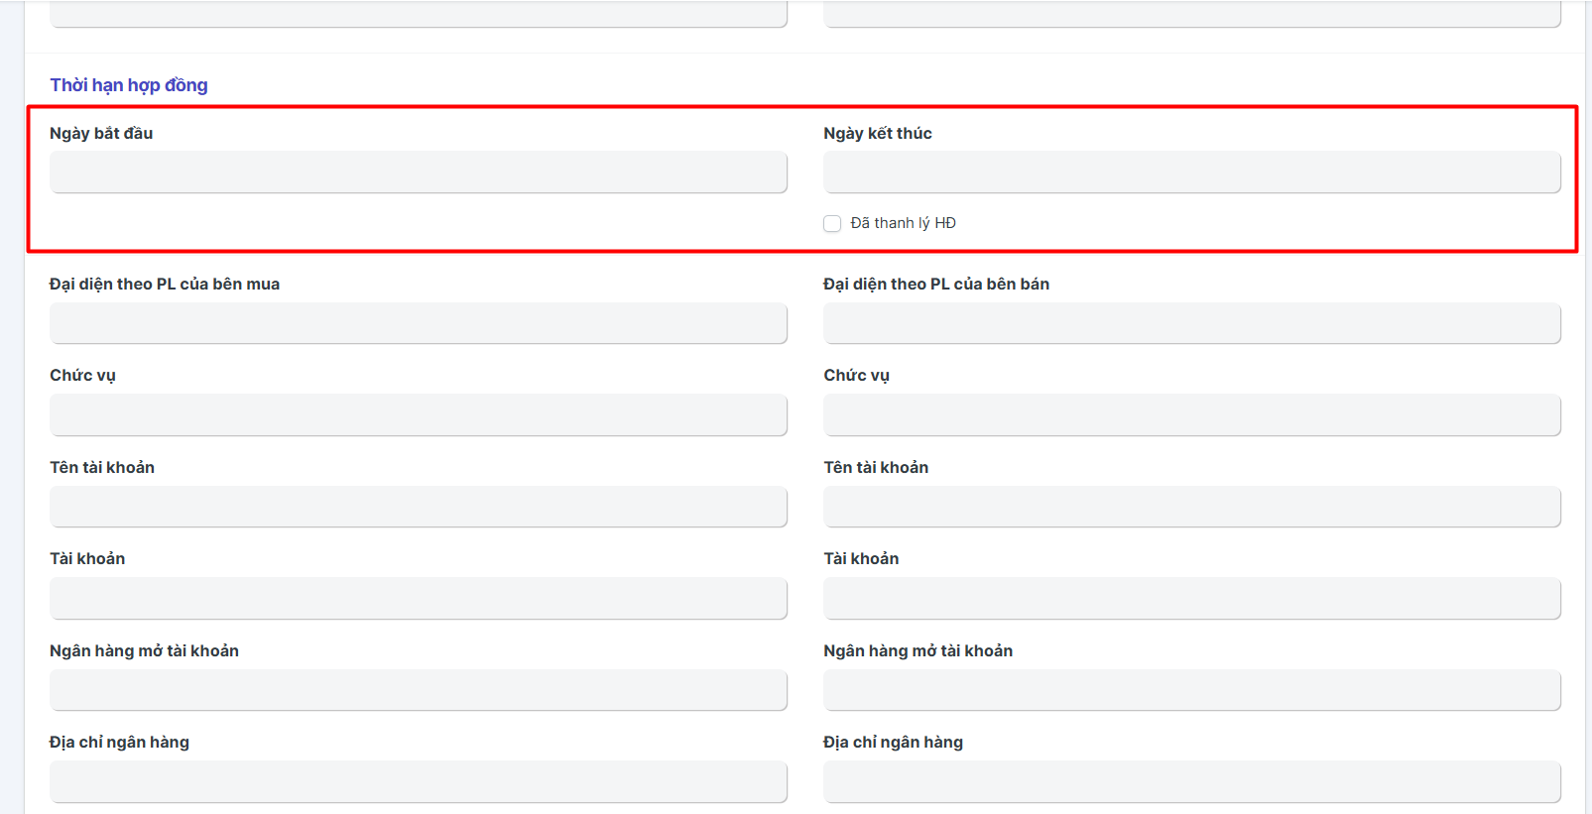Click the 'Thời hạn hợp đồng' section heading
This screenshot has height=814, width=1592.
129,85
